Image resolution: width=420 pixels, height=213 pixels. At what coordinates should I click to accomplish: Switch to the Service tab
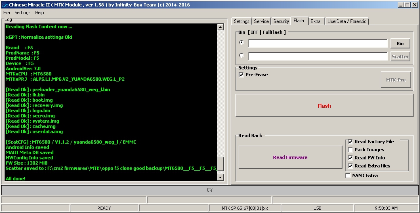pos(261,21)
